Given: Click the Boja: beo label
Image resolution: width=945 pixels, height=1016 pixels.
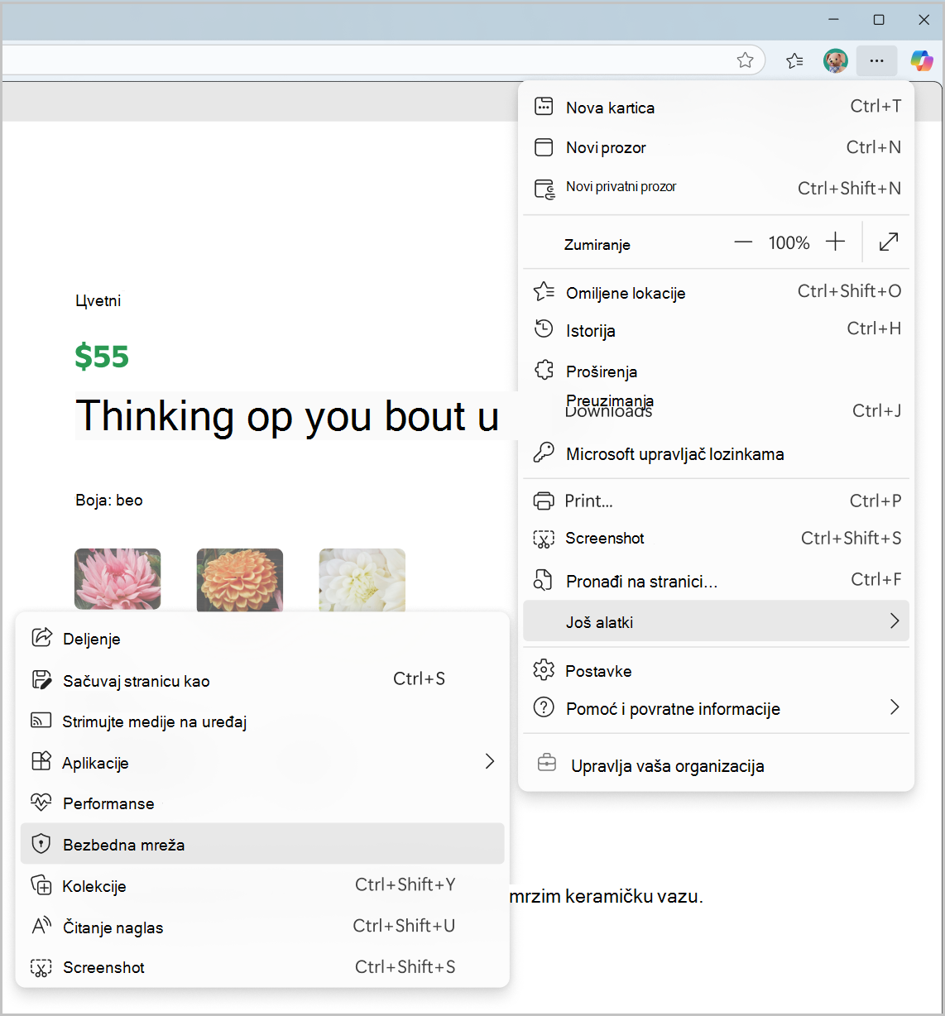Looking at the screenshot, I should coord(109,500).
